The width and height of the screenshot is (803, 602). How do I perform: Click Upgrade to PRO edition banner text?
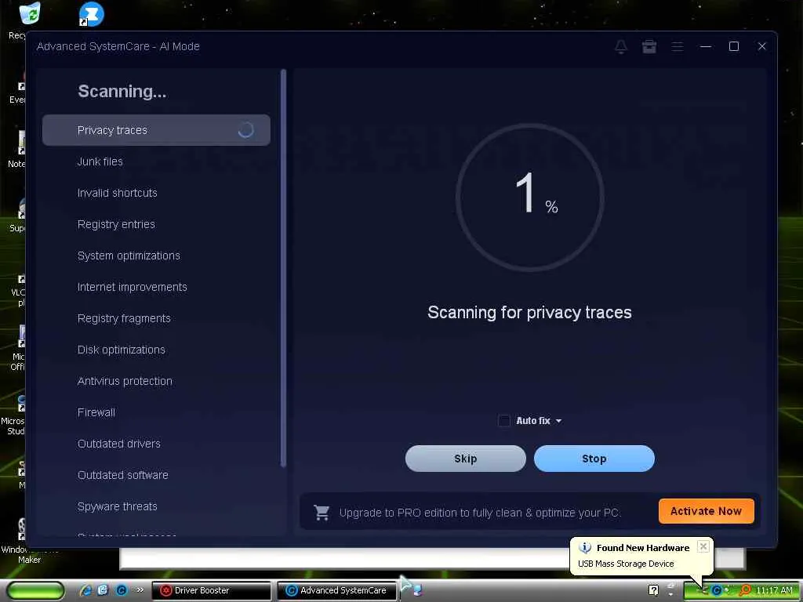pyautogui.click(x=479, y=513)
